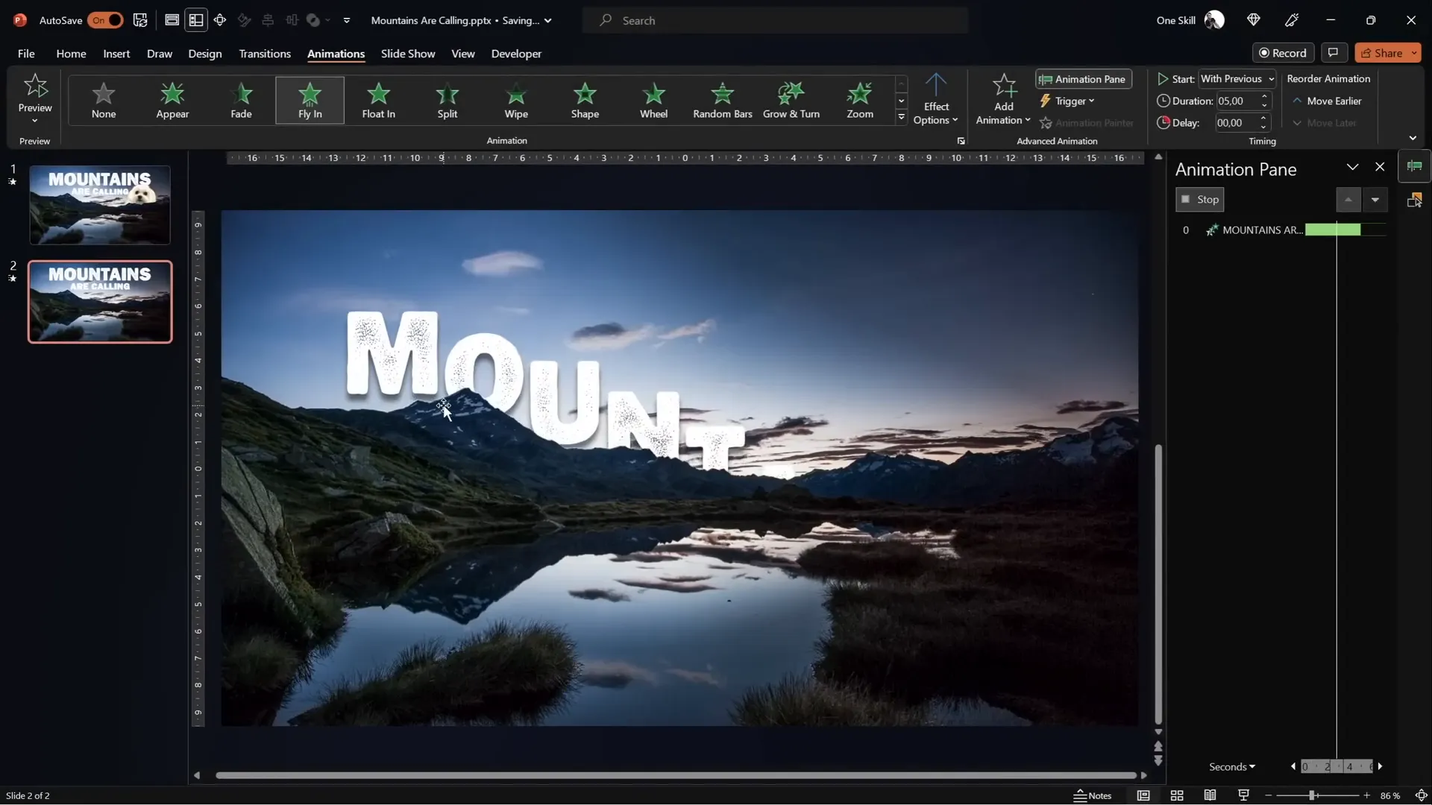Open the Developer tab
This screenshot has height=805, width=1432.
[516, 54]
